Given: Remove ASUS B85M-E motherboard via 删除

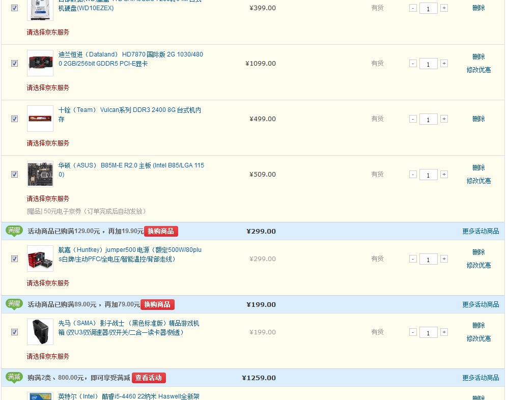Looking at the screenshot, I should tap(478, 167).
